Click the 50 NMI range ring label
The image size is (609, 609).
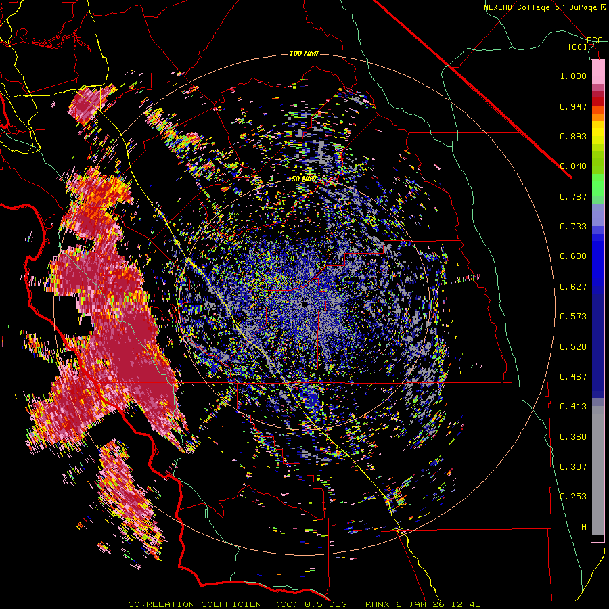click(x=304, y=179)
